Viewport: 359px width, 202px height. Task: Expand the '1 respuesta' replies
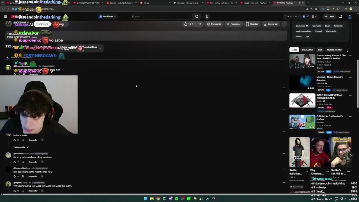coord(21,147)
